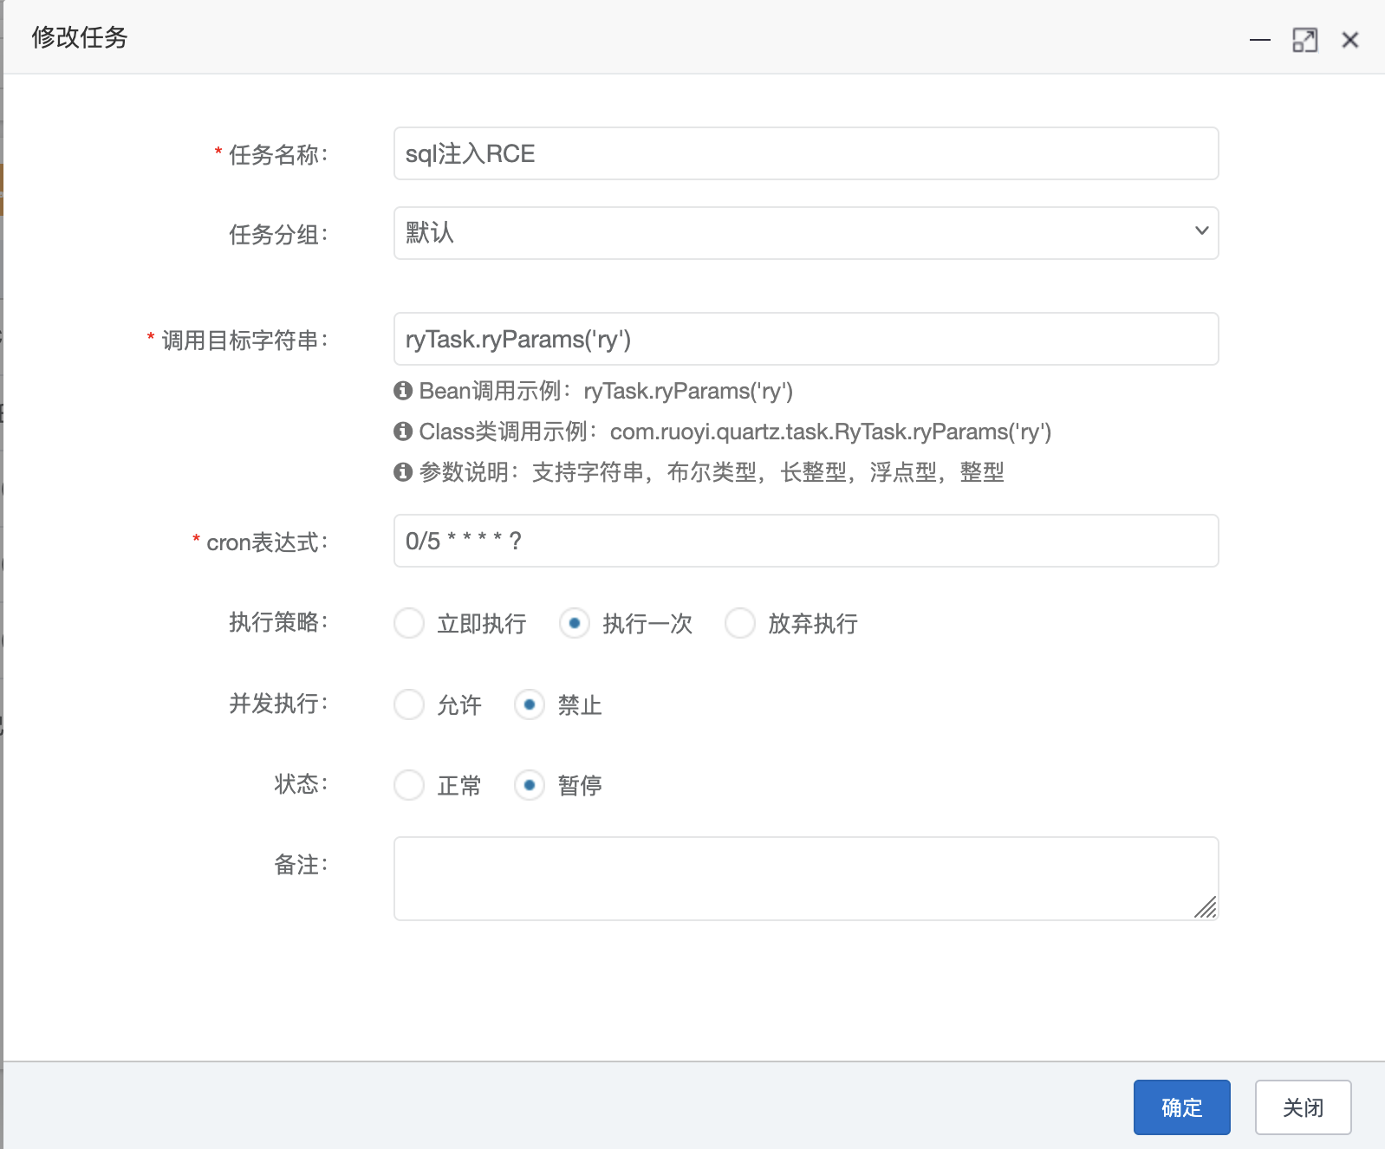Close the 修改任务 dialog with X
Viewport: 1385px width, 1149px height.
pos(1349,40)
